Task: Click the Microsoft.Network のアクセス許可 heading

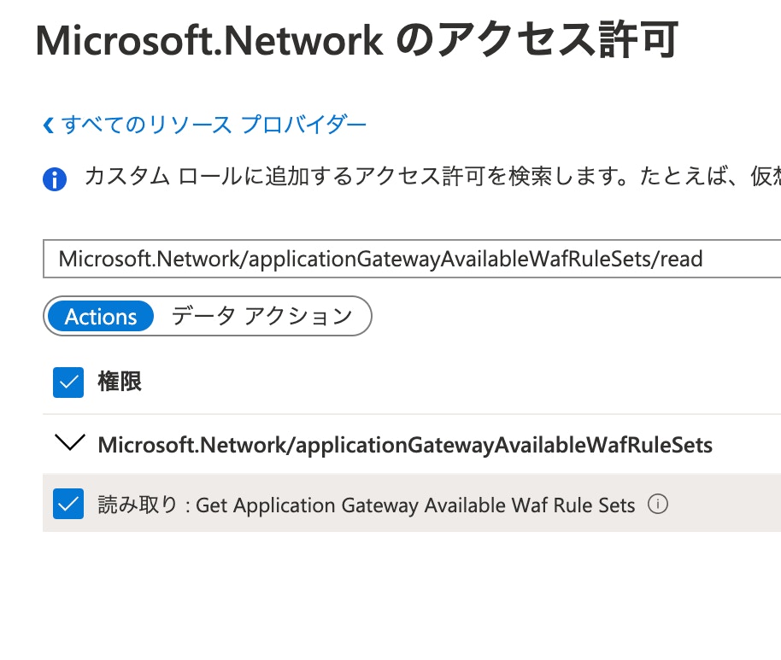Action: [x=357, y=40]
